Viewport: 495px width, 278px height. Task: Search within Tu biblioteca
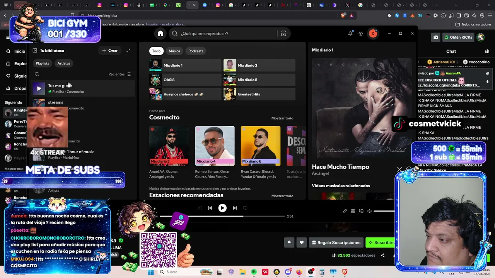coord(37,74)
